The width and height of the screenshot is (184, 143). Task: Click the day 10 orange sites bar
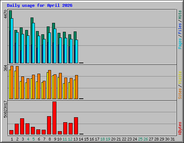[60, 86]
